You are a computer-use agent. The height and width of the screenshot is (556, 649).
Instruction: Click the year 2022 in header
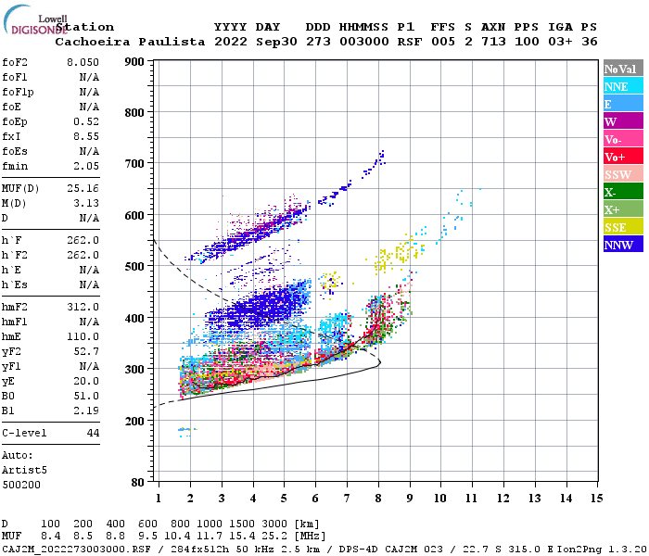click(231, 42)
